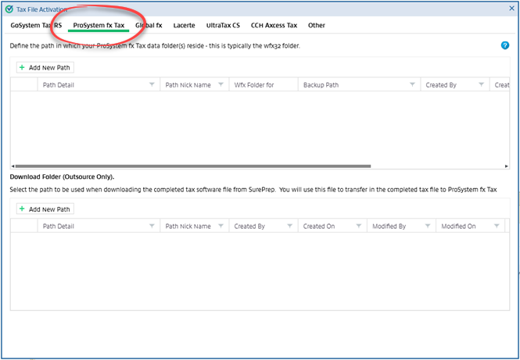Click the Tax File Activation title icon
Viewport: 520px width, 360px height.
click(x=8, y=9)
